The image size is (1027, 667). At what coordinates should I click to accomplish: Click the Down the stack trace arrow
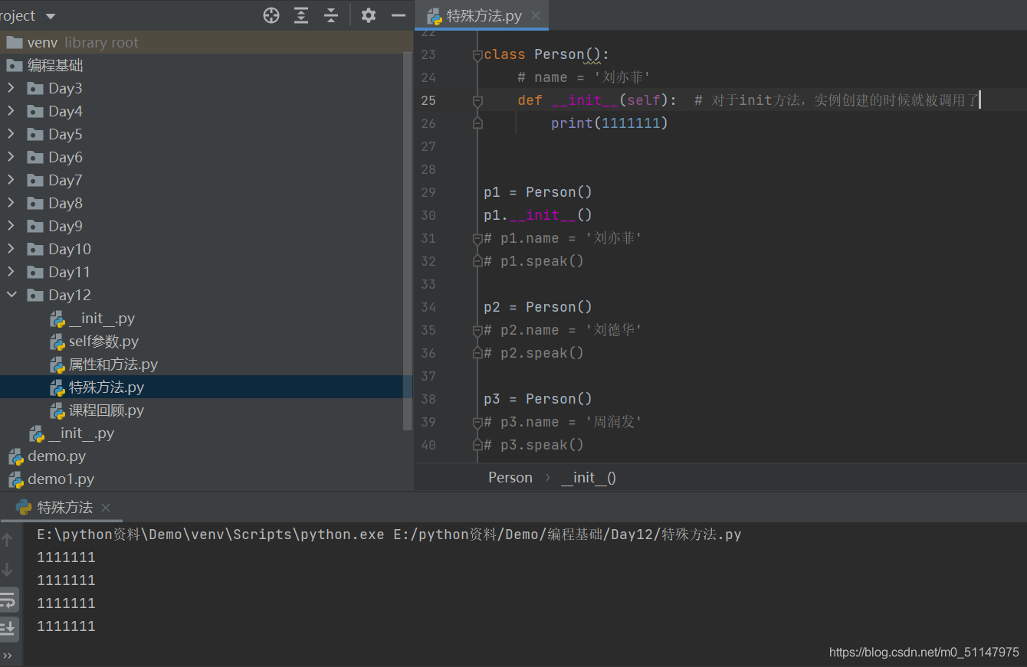pos(8,570)
